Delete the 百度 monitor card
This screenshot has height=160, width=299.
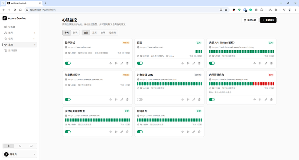coord(199,64)
